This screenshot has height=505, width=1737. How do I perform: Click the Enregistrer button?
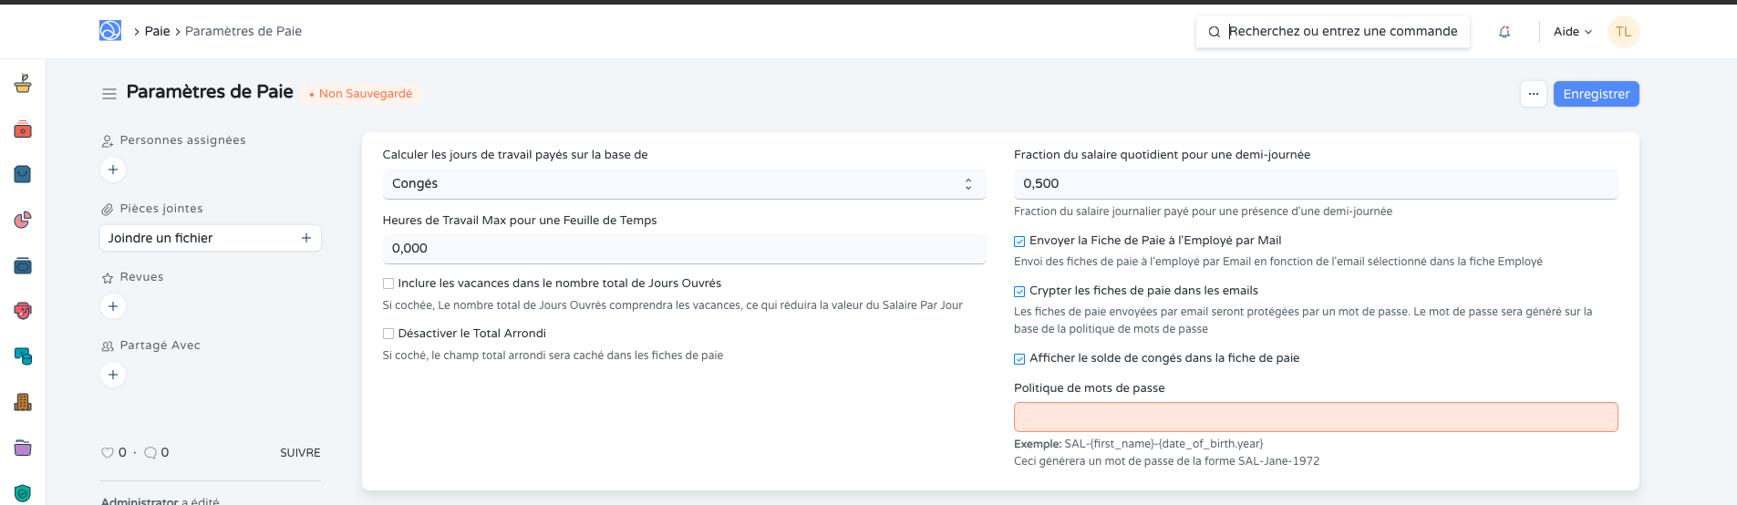pyautogui.click(x=1596, y=94)
